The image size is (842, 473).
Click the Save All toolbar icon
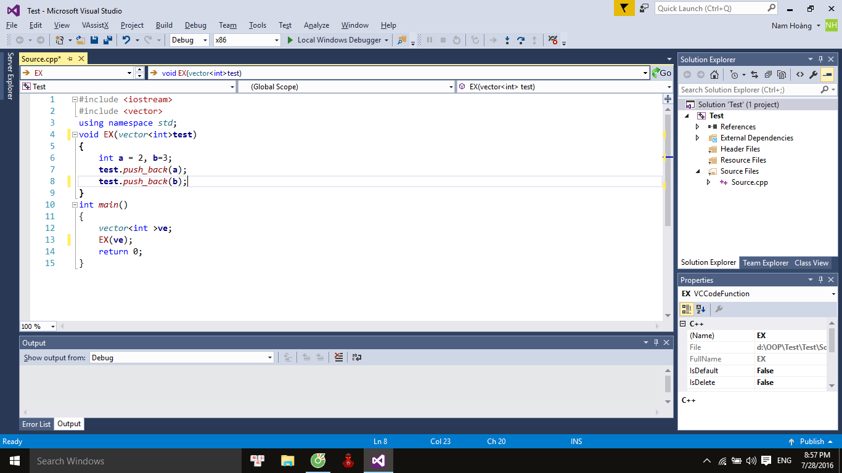point(107,40)
